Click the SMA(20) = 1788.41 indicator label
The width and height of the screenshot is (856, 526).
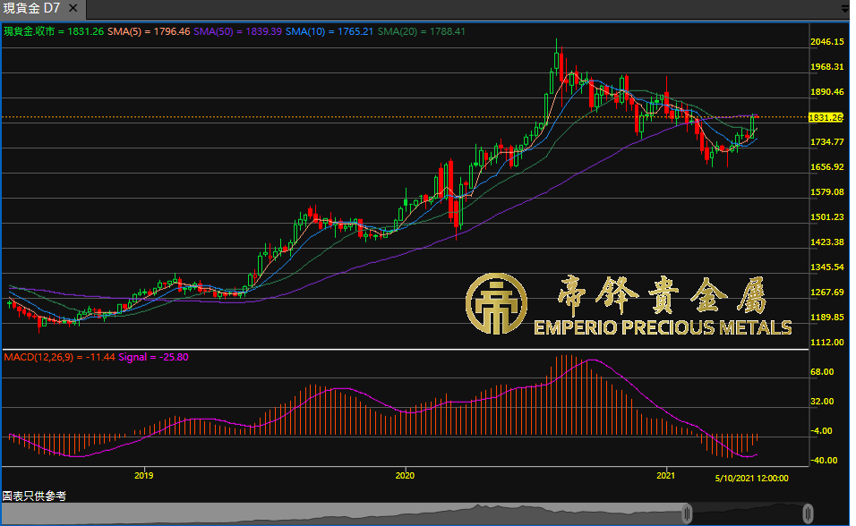pyautogui.click(x=421, y=31)
